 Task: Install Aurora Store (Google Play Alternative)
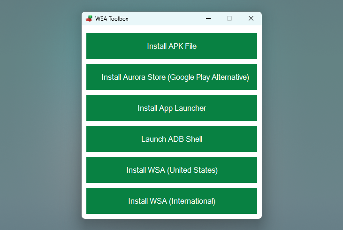tap(172, 77)
